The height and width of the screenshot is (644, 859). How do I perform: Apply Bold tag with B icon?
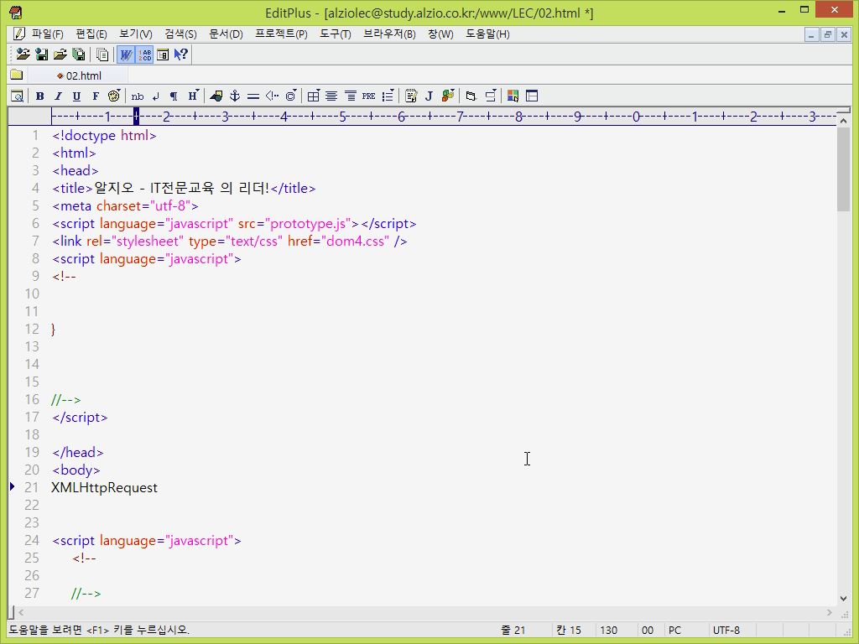(40, 96)
